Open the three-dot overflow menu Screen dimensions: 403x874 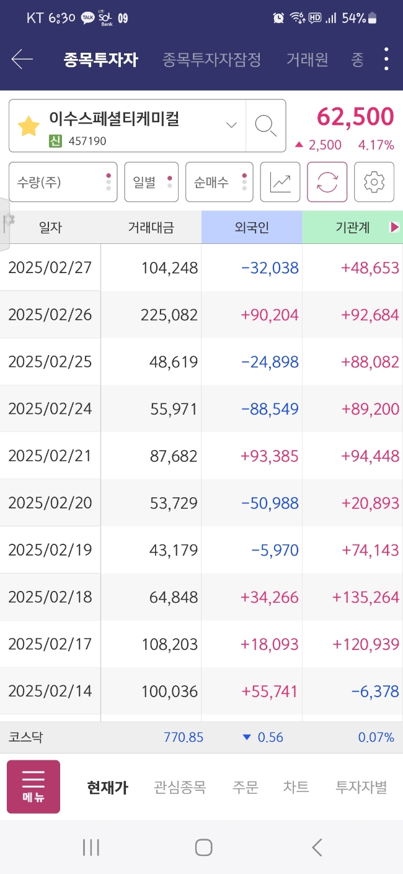tap(386, 59)
